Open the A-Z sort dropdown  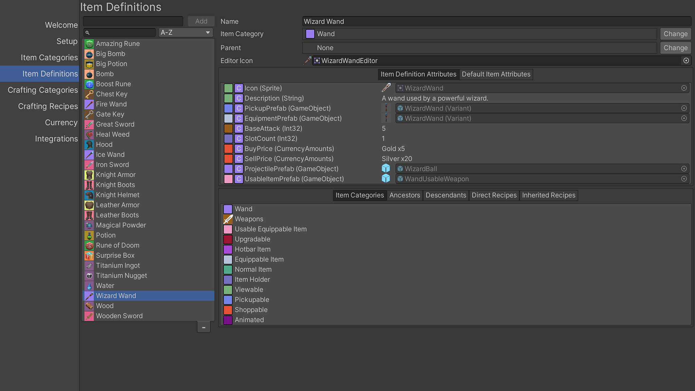[185, 32]
